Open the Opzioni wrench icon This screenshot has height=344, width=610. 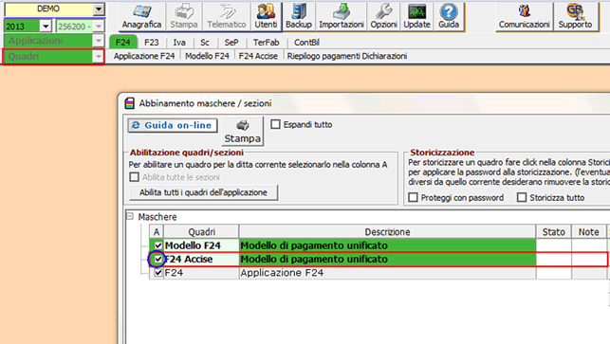click(383, 16)
